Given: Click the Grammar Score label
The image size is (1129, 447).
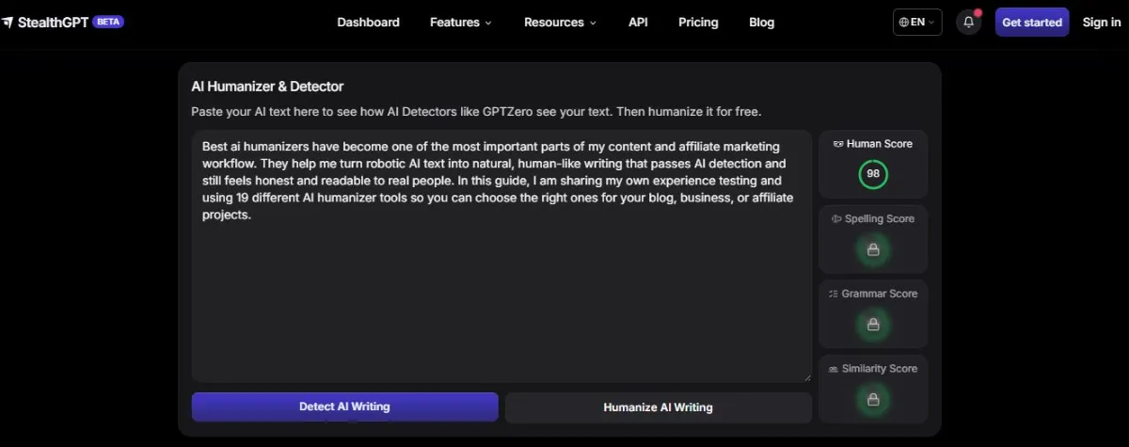Looking at the screenshot, I should 880,294.
